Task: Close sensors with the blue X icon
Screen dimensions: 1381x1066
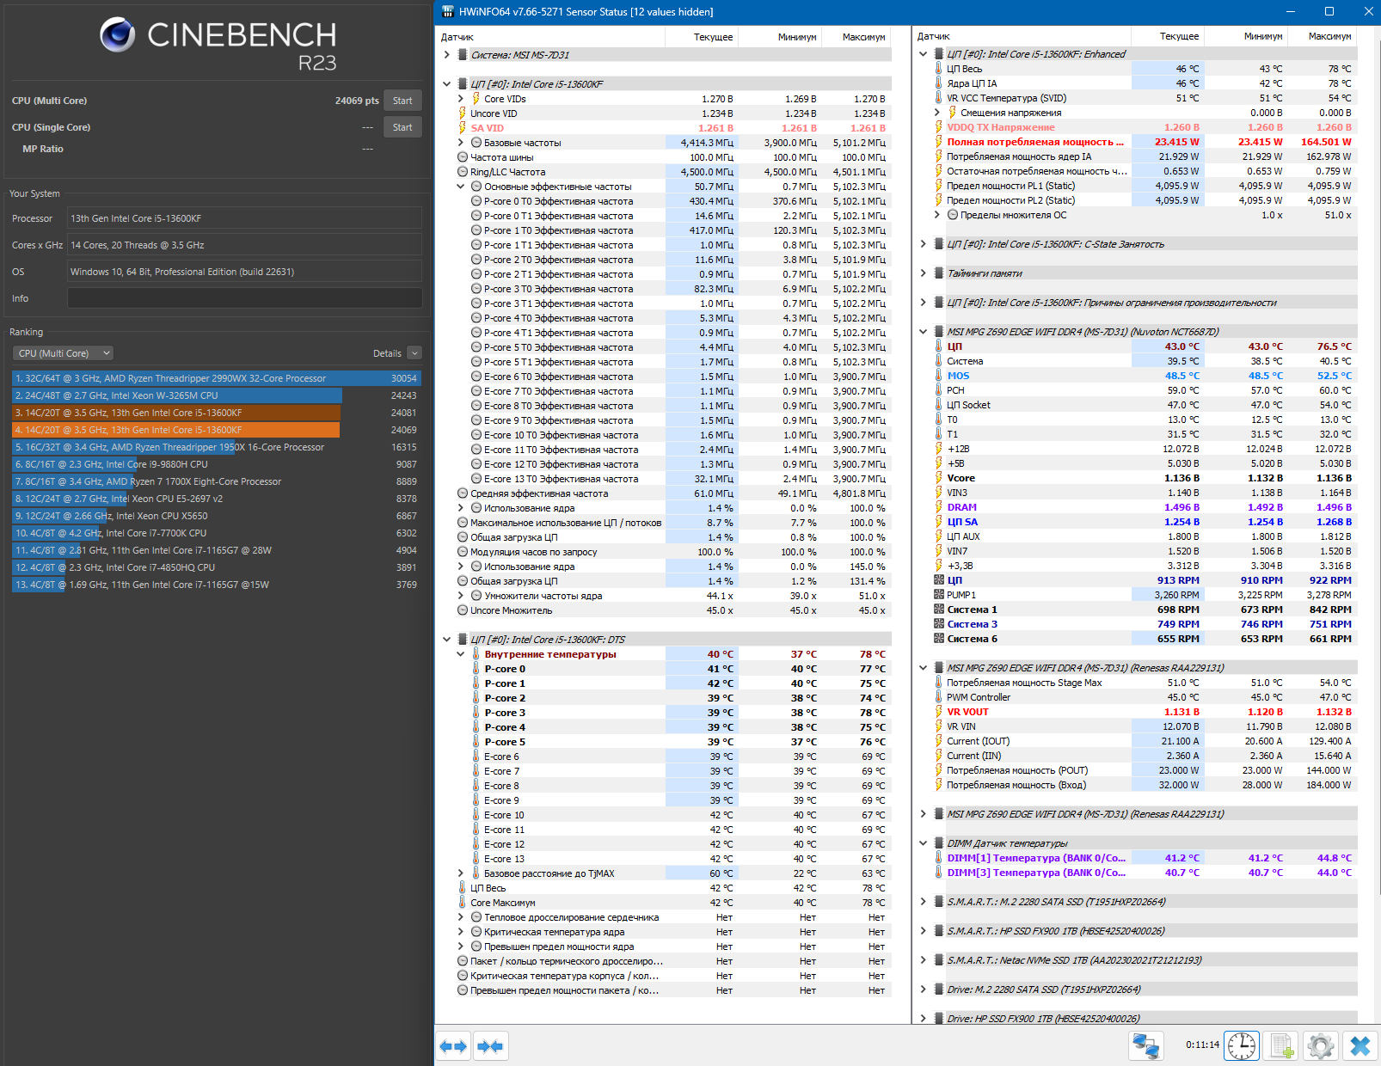Action: [1360, 1045]
